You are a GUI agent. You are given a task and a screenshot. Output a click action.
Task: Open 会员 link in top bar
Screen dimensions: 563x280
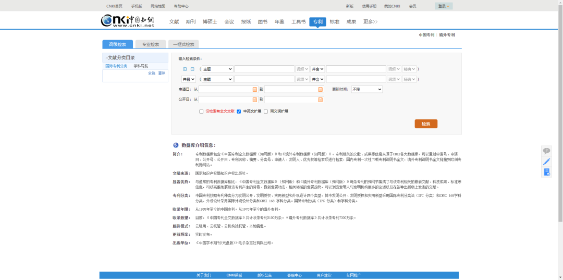click(x=412, y=6)
